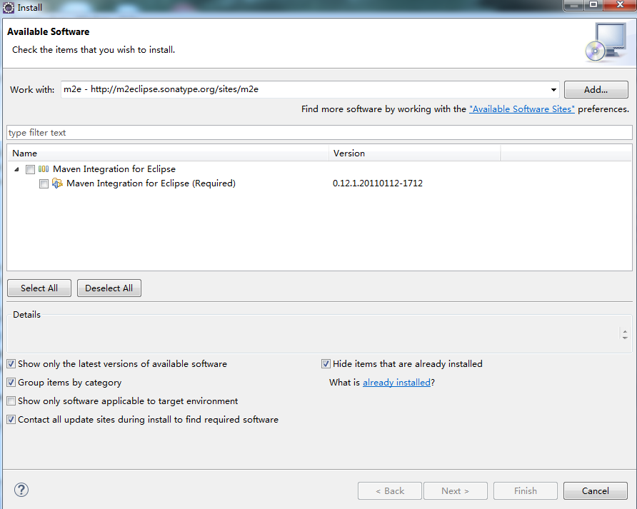Open the already installed link
Image resolution: width=637 pixels, height=509 pixels.
tap(396, 382)
